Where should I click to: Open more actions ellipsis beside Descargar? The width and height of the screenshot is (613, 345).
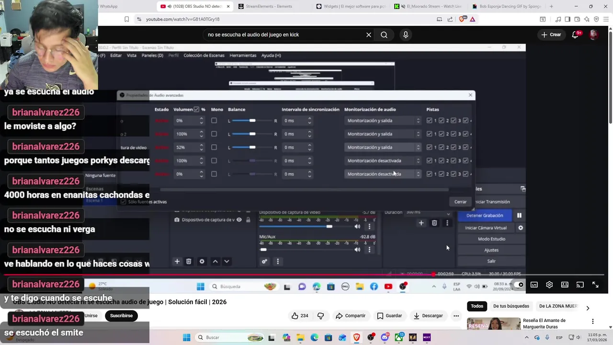point(456,316)
